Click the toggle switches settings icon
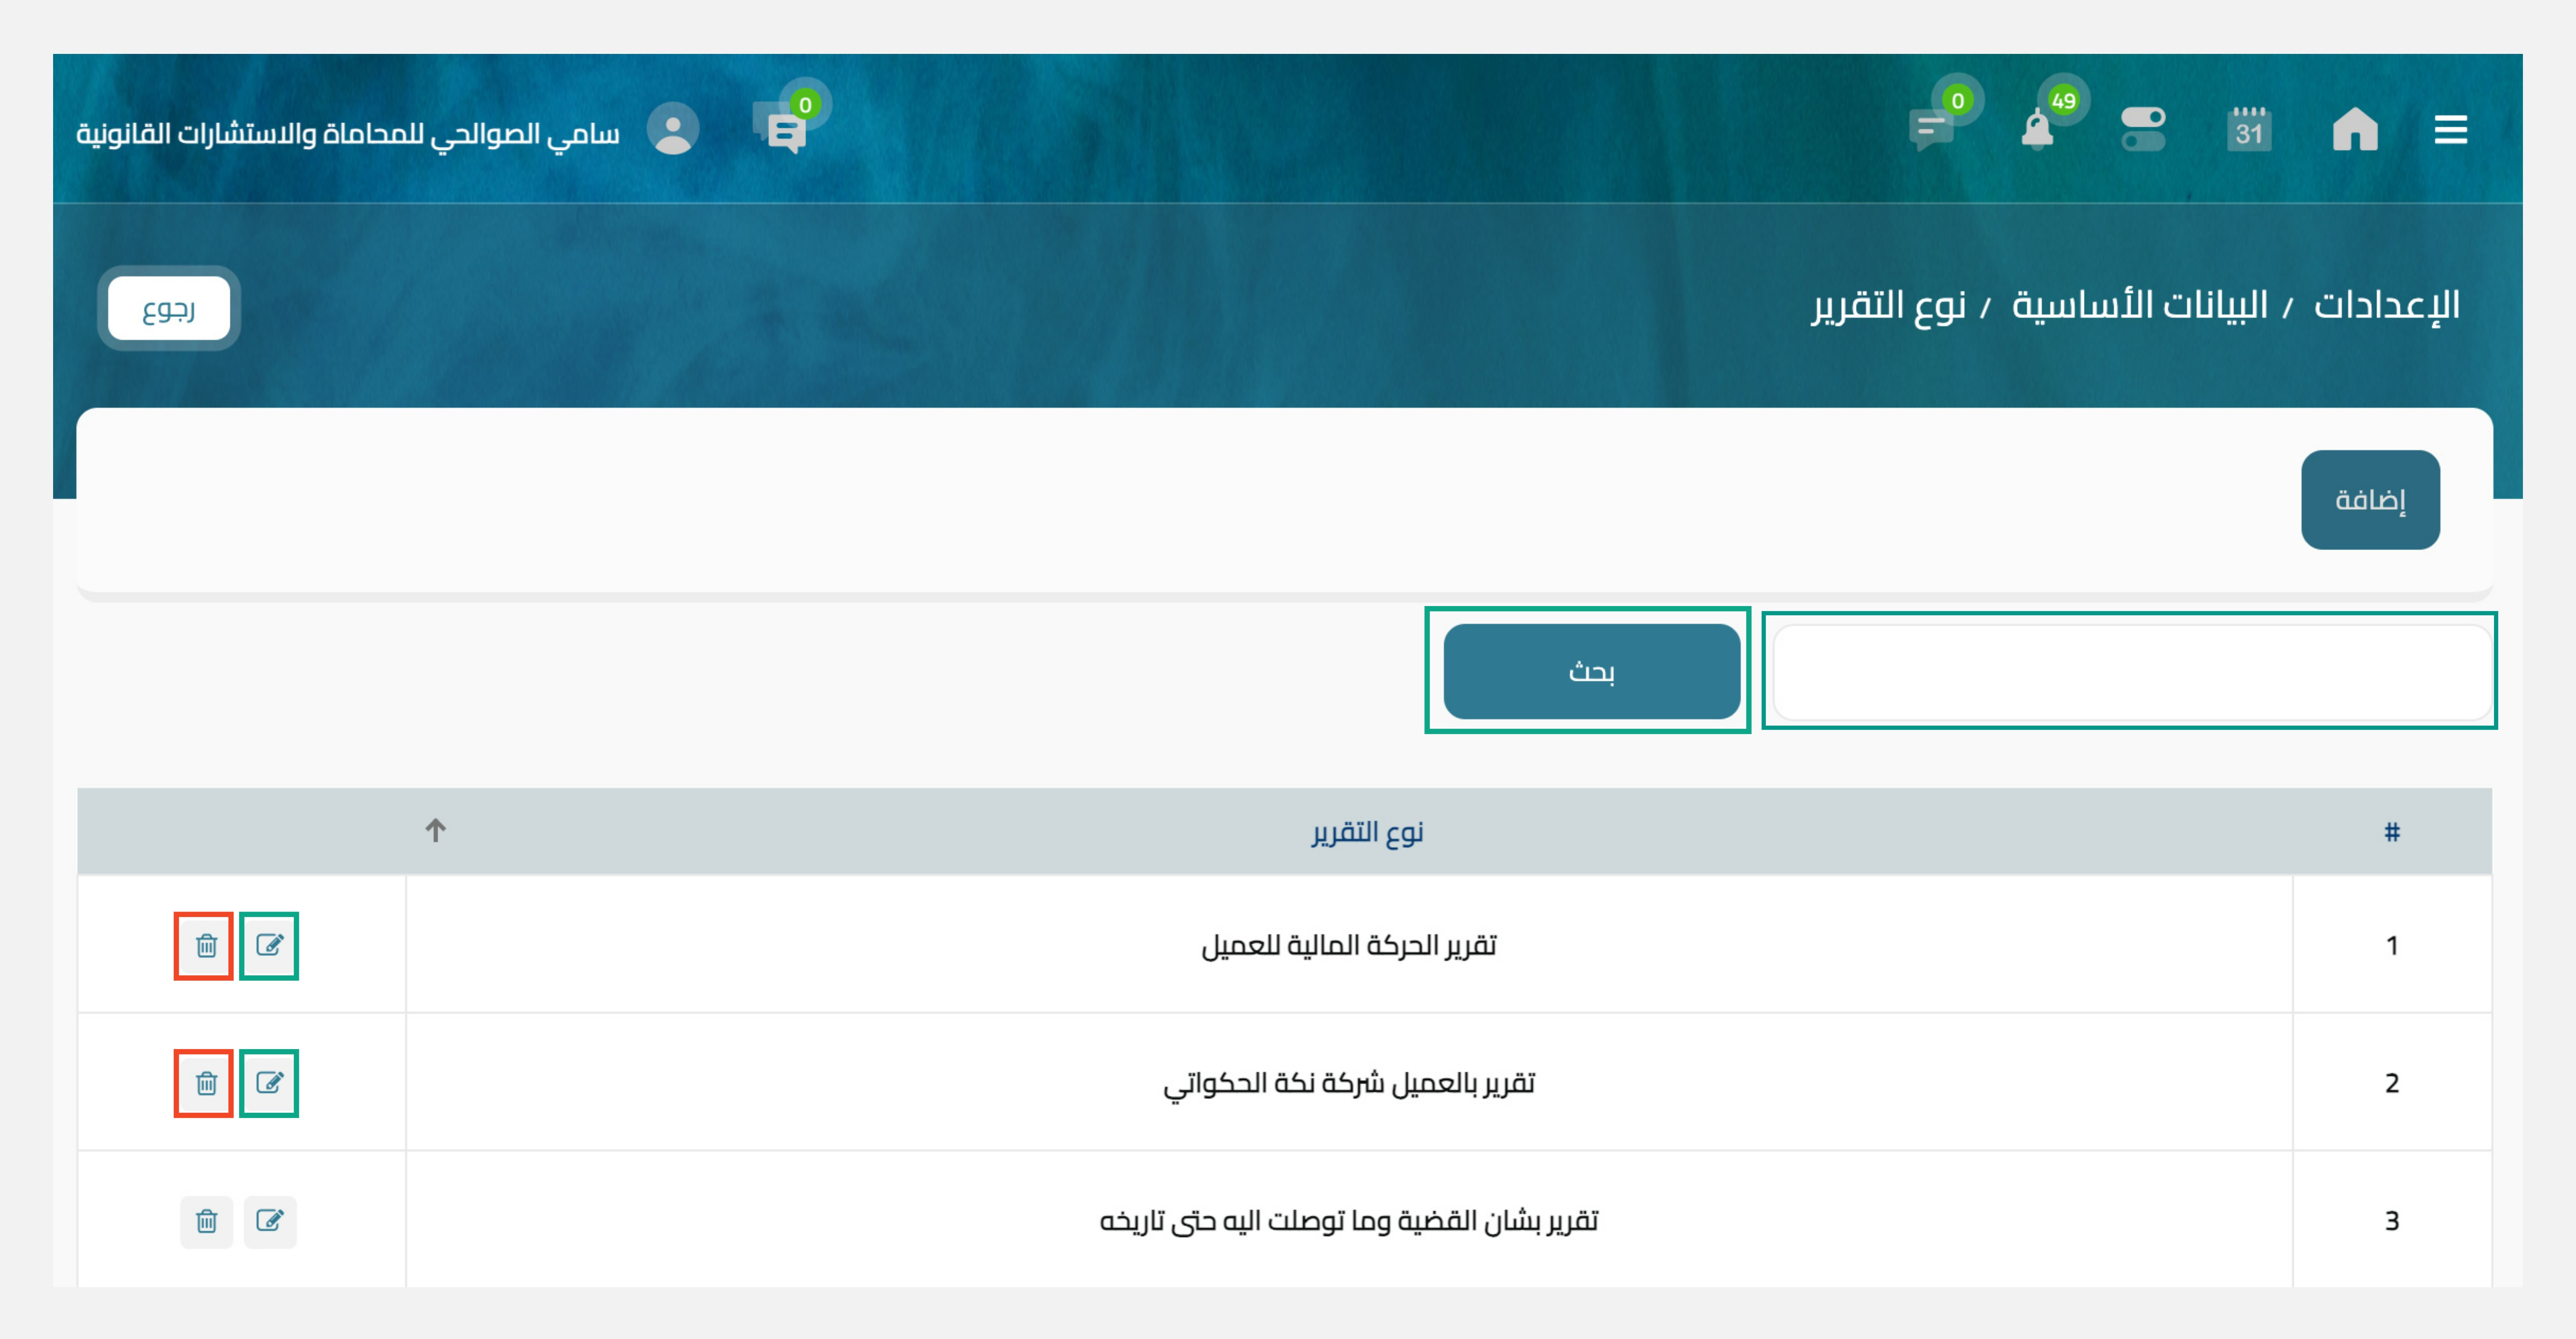2576x1339 pixels. point(2143,130)
